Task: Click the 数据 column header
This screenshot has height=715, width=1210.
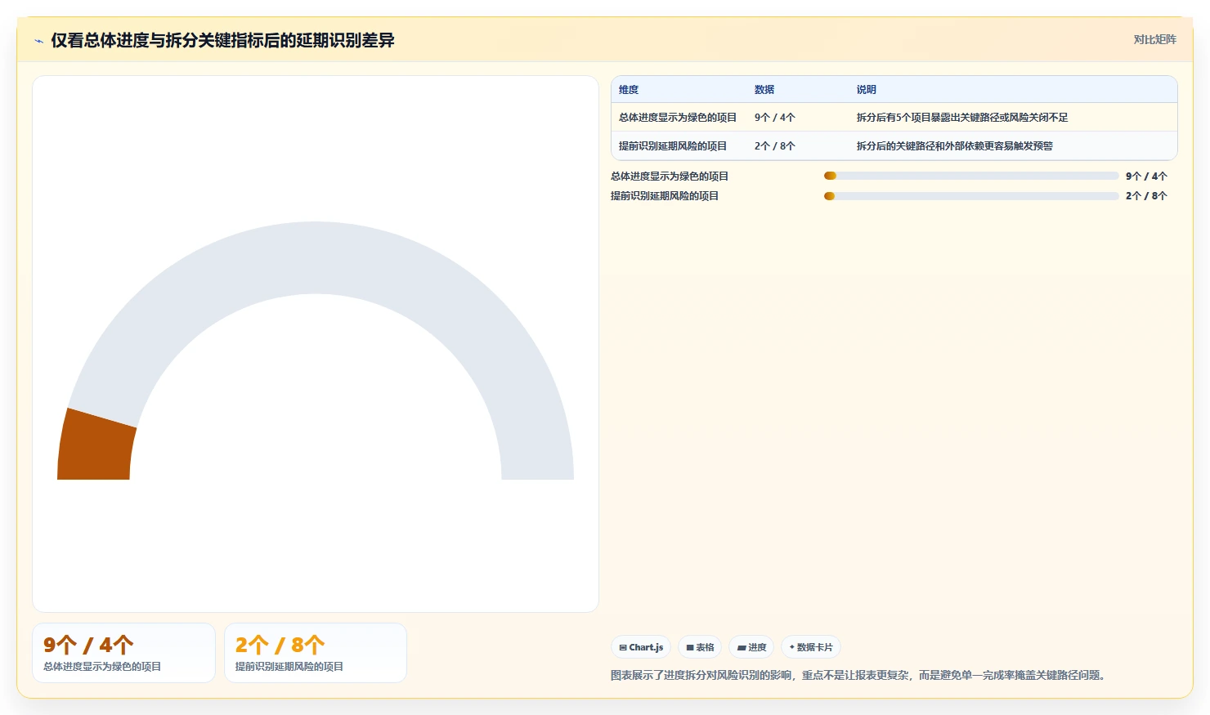Action: tap(764, 90)
